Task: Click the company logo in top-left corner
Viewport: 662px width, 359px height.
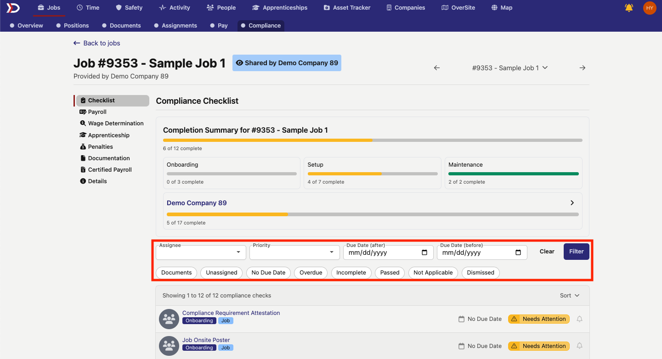Action: point(13,8)
